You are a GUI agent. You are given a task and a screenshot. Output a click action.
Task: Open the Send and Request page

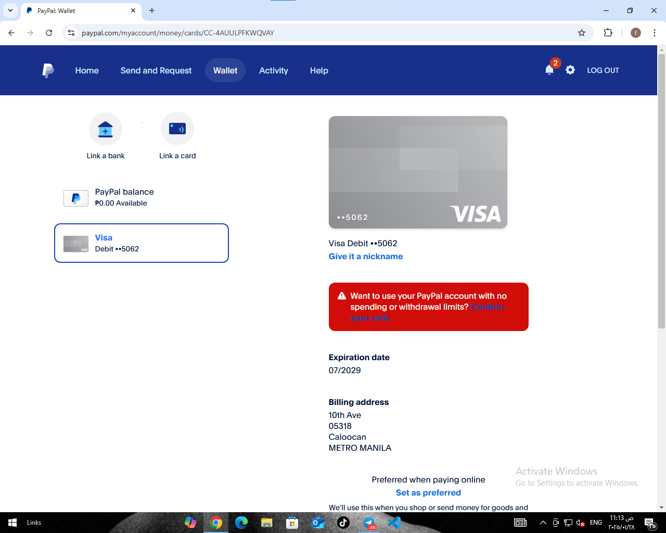click(156, 70)
